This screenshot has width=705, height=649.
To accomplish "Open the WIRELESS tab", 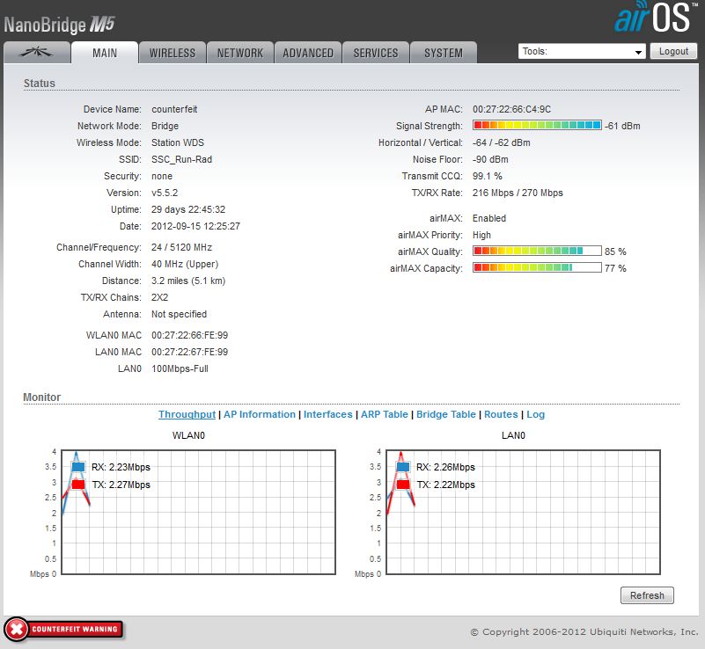I will tap(173, 53).
